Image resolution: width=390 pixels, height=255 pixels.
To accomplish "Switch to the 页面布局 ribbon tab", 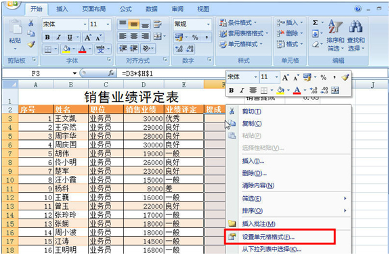I will tap(93, 9).
